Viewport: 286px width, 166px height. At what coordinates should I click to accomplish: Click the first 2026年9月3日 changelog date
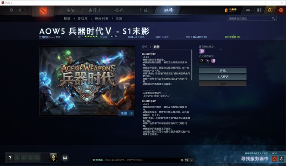tap(149, 54)
